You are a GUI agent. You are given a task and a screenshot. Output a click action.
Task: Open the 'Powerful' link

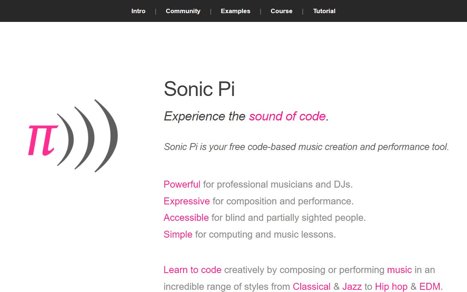point(182,185)
